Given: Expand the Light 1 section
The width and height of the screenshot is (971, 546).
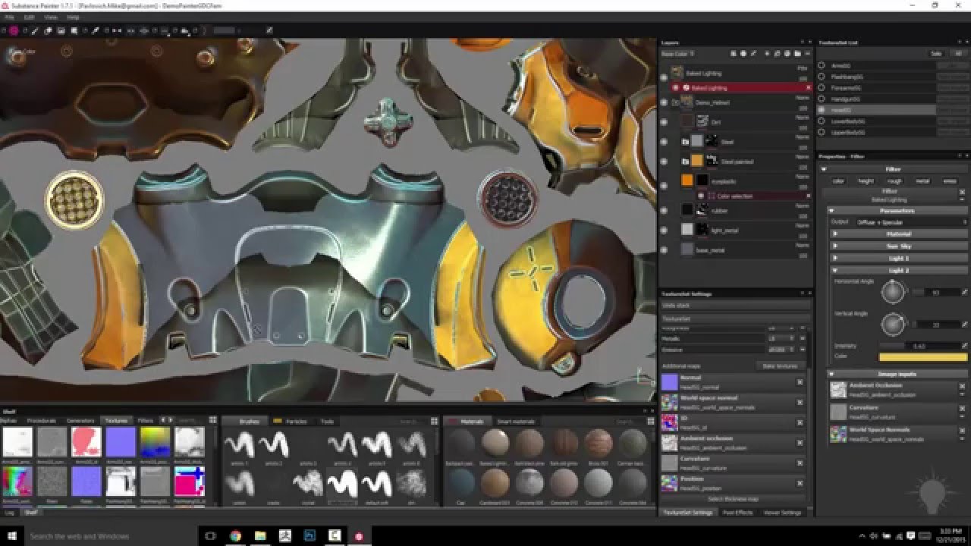Looking at the screenshot, I should [898, 259].
